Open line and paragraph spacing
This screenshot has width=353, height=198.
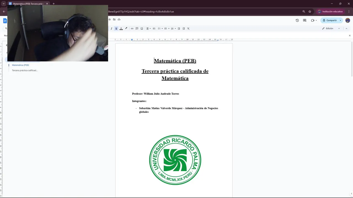point(154,29)
